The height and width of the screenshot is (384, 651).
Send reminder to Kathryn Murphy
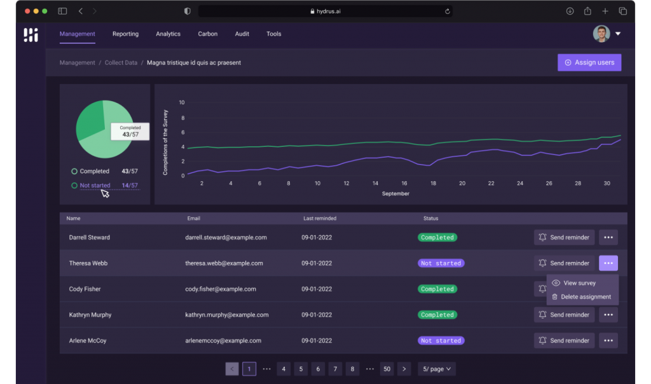564,315
